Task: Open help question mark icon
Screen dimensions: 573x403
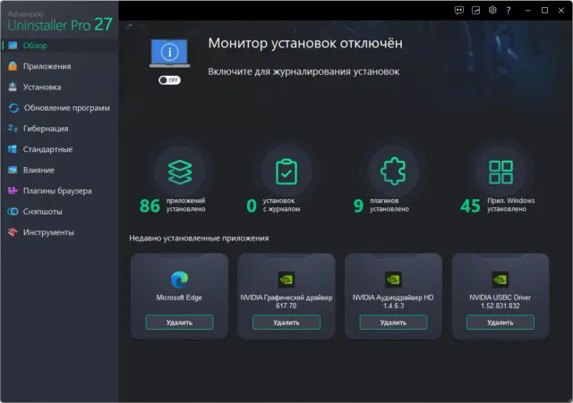Action: point(509,11)
